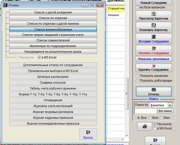Minimize the Отчеты dialog window

(85, 5)
